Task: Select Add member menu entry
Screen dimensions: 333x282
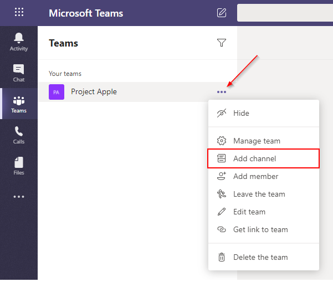Action: [264, 176]
